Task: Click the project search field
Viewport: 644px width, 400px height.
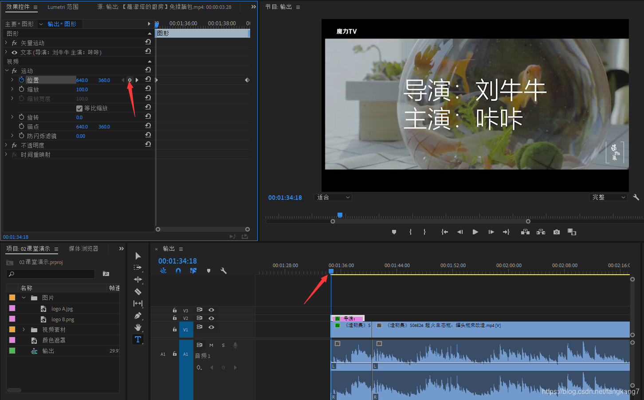Action: coord(51,274)
